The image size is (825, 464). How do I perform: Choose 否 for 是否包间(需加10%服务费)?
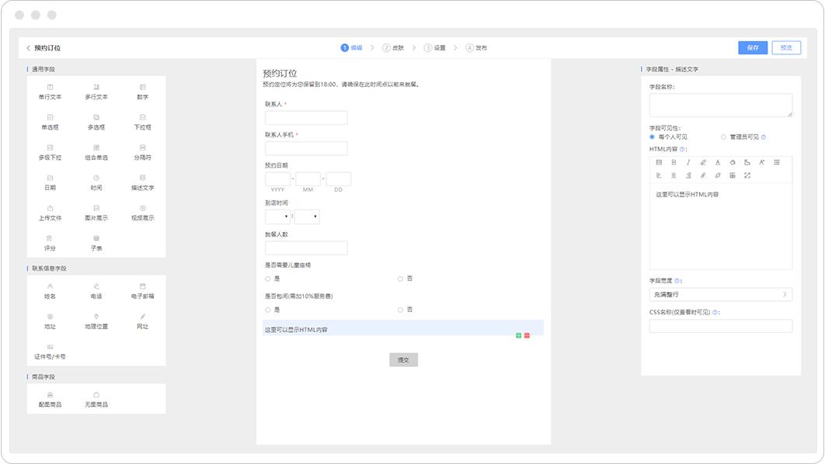pos(400,310)
